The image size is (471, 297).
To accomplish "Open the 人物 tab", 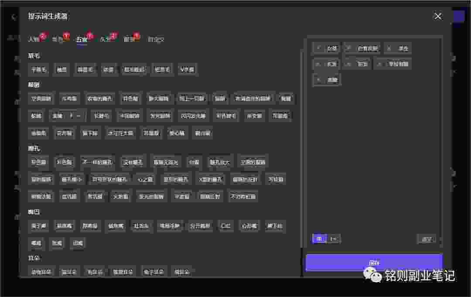I will (34, 40).
